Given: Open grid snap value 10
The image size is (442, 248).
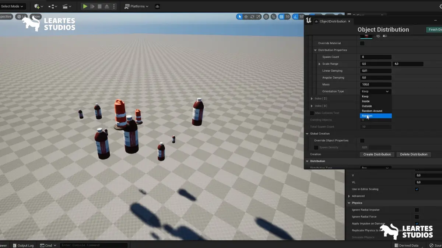Looking at the screenshot, I should pos(288,17).
